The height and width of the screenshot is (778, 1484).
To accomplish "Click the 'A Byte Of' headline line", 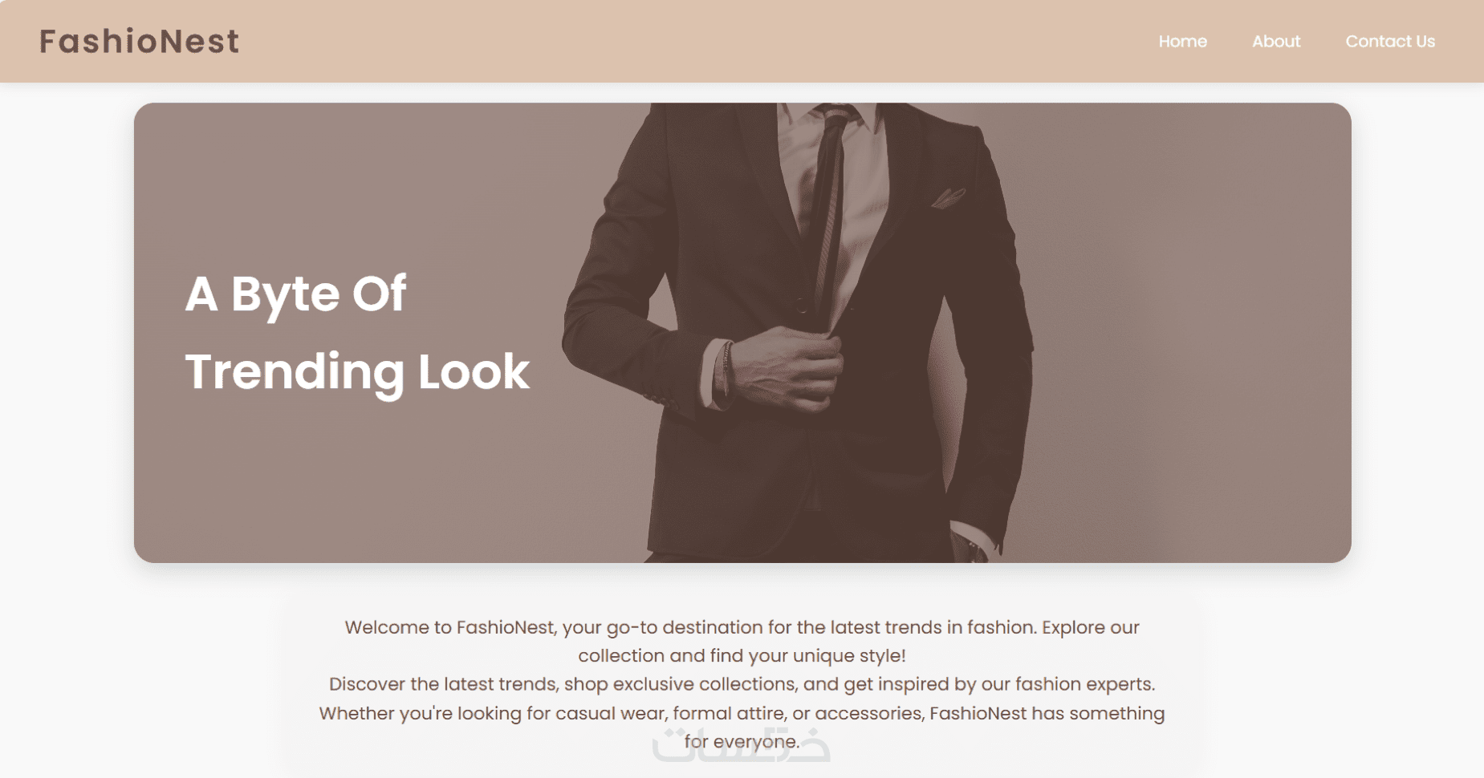I will tap(295, 294).
